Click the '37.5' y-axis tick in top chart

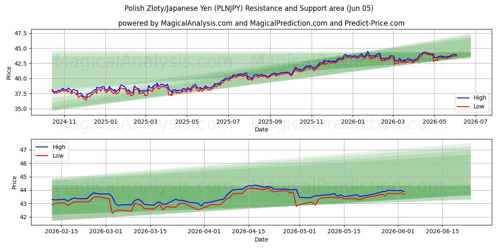[21, 94]
